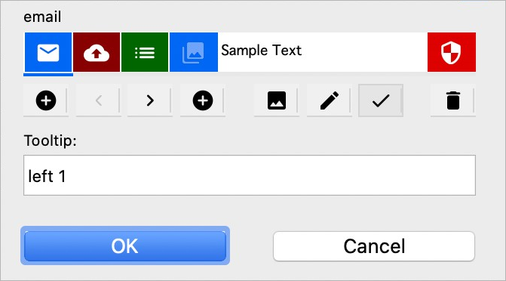Move the selected icon right with chevron
Image resolution: width=506 pixels, height=281 pixels.
click(x=150, y=100)
